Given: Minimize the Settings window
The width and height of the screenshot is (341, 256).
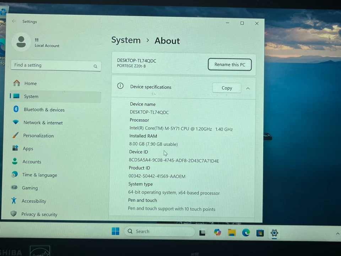Looking at the screenshot, I should point(227,23).
